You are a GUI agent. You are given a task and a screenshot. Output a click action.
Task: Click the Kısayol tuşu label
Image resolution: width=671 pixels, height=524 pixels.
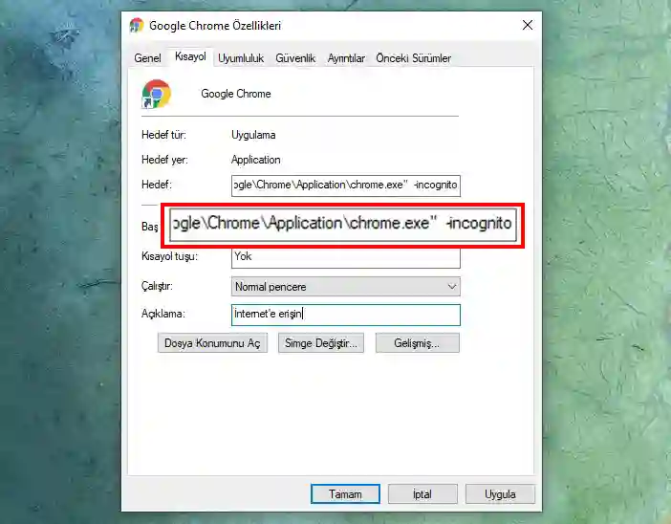point(169,256)
